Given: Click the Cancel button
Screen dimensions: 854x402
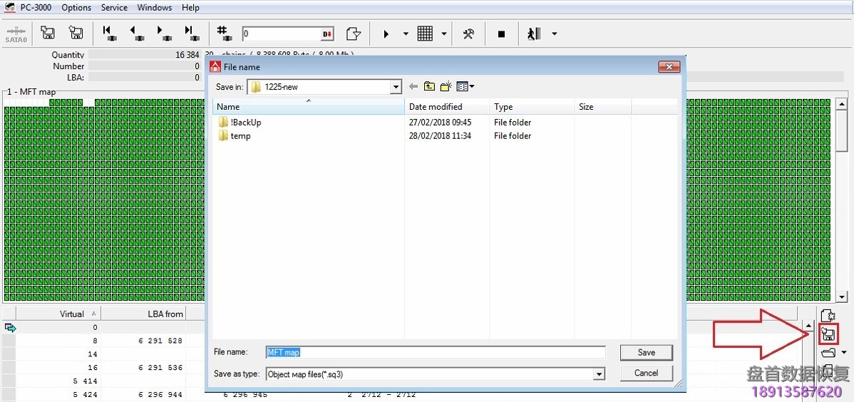Looking at the screenshot, I should (x=647, y=373).
